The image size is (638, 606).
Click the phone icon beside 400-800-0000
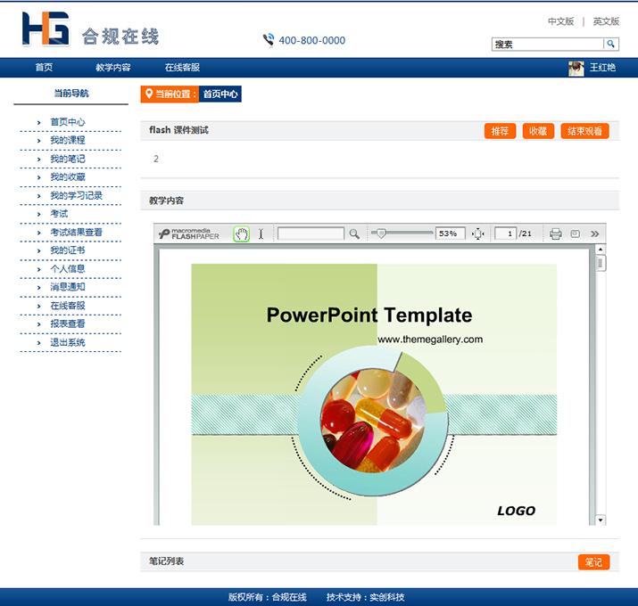[x=269, y=40]
